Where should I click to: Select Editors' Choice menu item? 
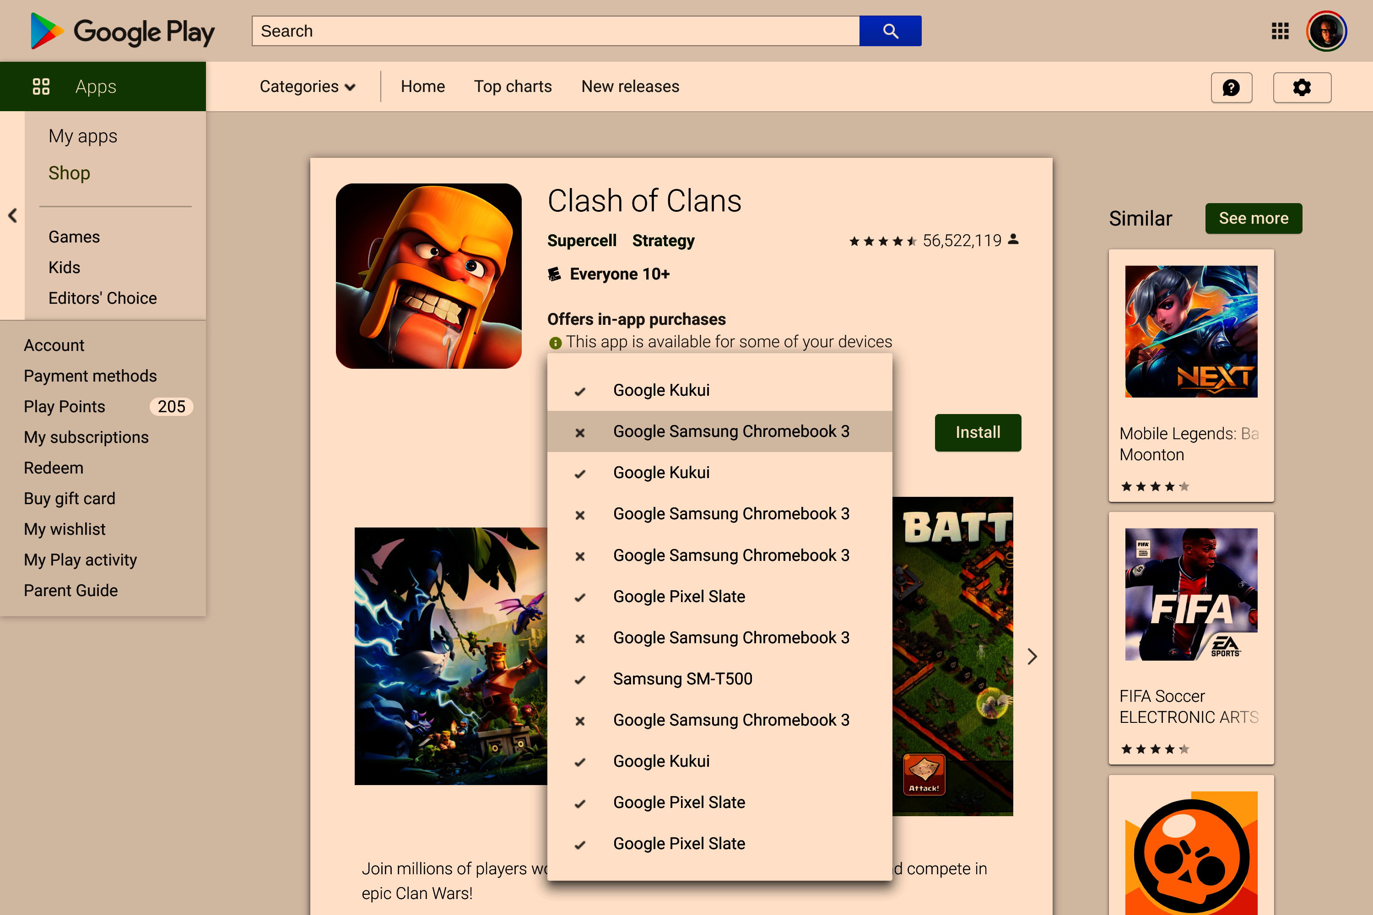coord(102,298)
